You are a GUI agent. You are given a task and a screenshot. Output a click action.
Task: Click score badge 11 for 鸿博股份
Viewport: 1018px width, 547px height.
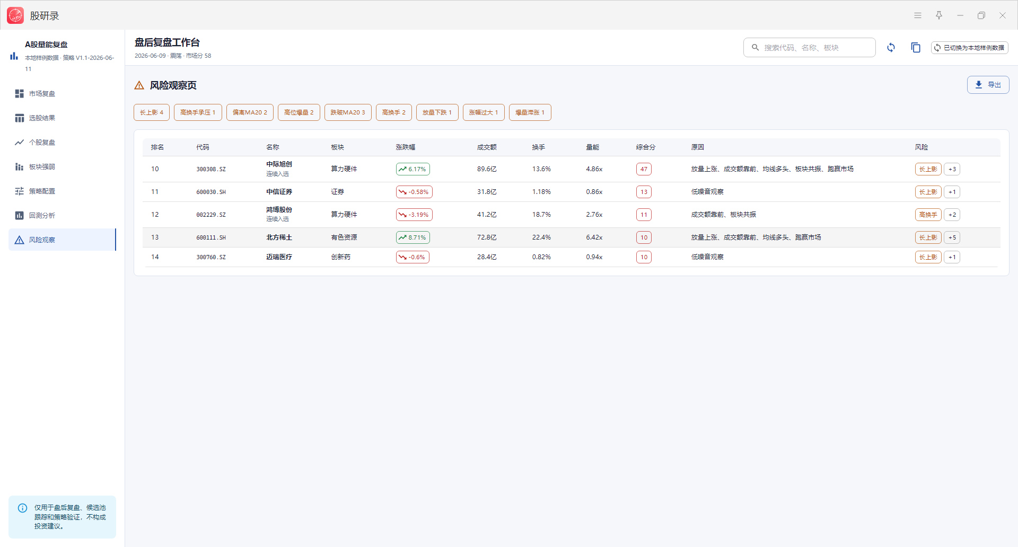pyautogui.click(x=644, y=215)
